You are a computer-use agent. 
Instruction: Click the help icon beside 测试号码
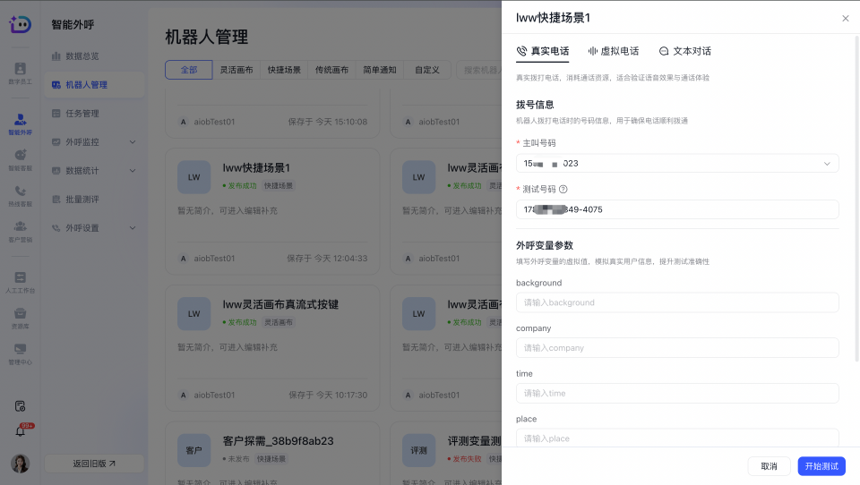point(563,189)
